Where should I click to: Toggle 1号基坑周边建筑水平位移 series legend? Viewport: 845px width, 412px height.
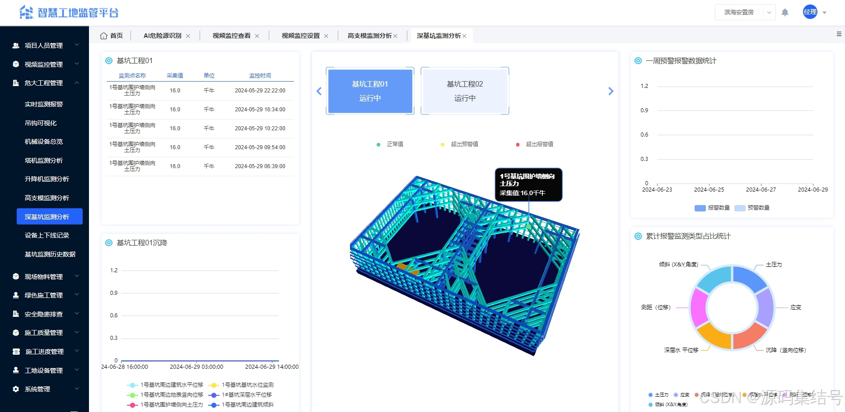point(165,385)
